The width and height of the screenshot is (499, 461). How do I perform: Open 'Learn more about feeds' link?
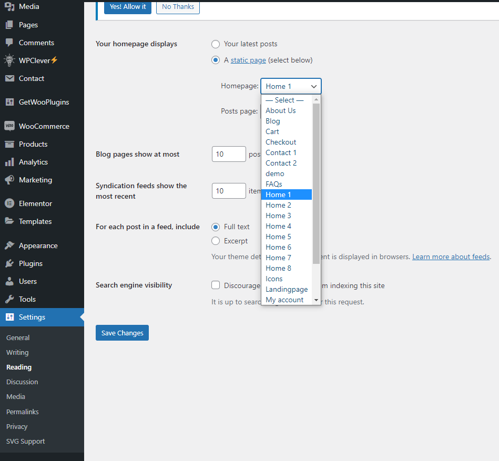tap(451, 257)
